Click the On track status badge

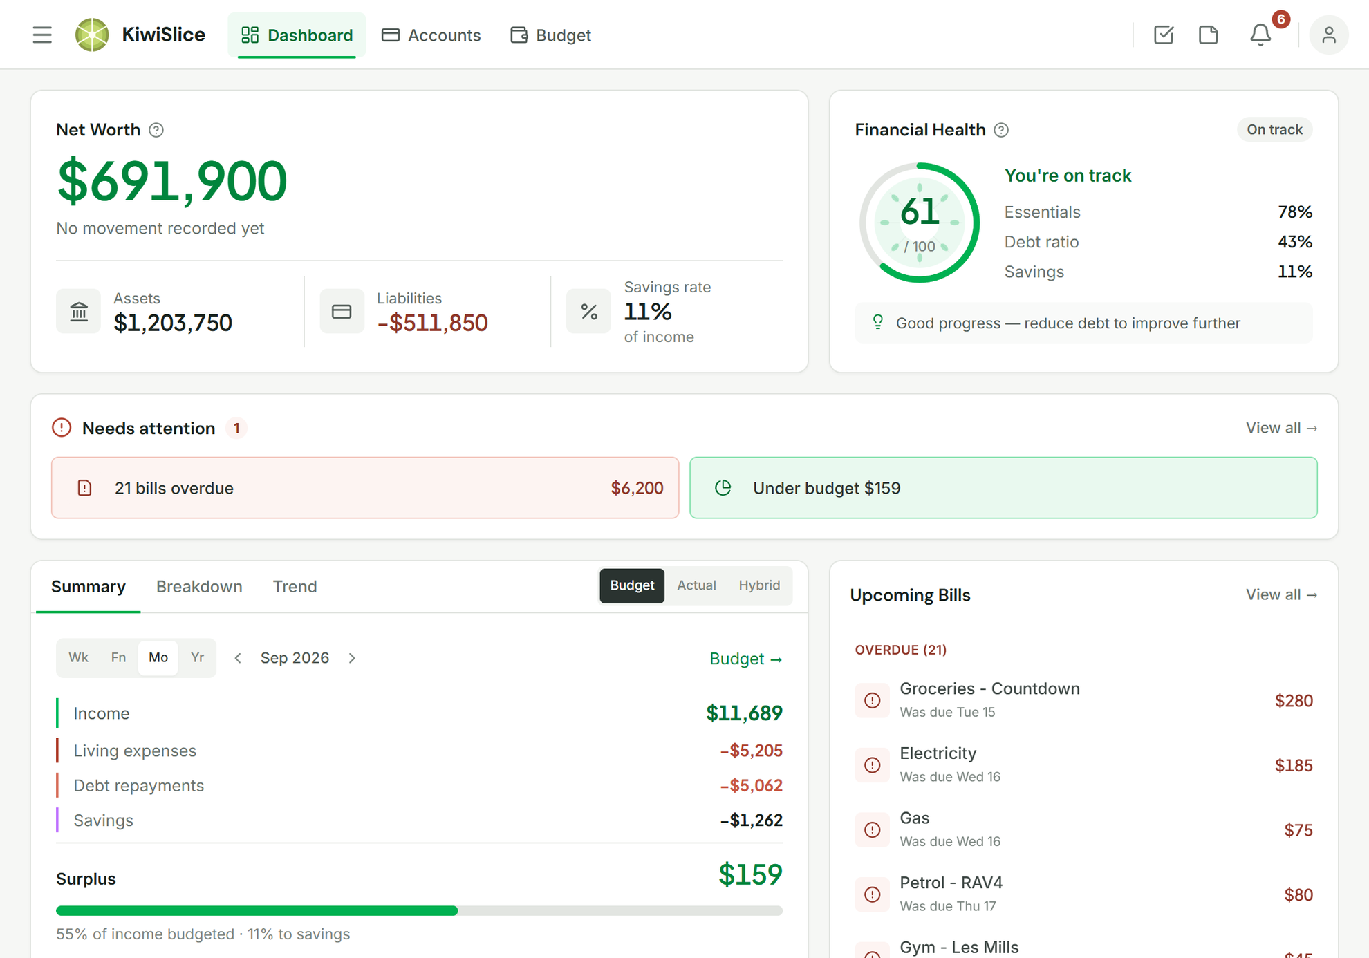[x=1274, y=130]
